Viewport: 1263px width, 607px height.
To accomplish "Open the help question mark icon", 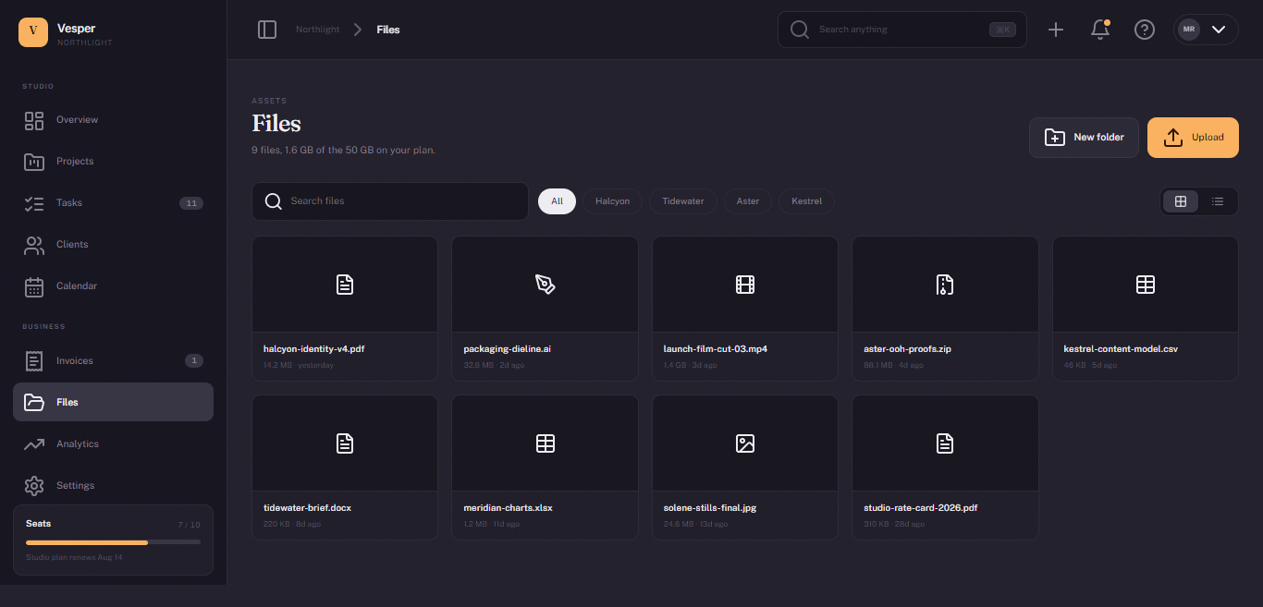I will 1145,30.
